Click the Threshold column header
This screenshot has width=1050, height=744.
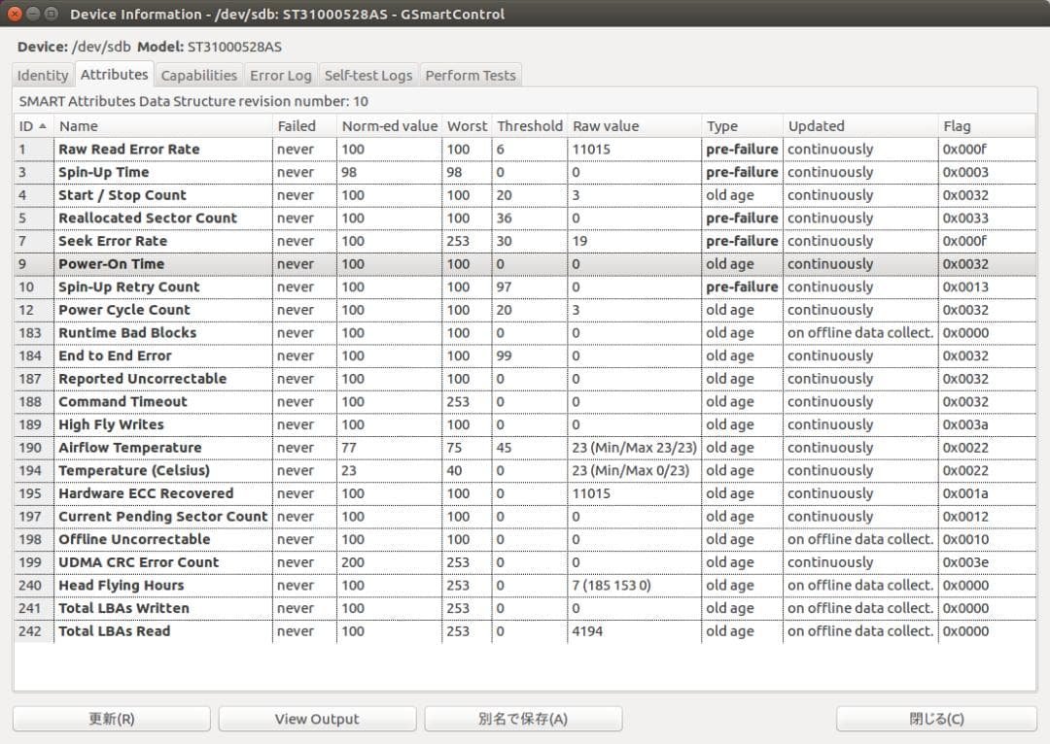(529, 126)
